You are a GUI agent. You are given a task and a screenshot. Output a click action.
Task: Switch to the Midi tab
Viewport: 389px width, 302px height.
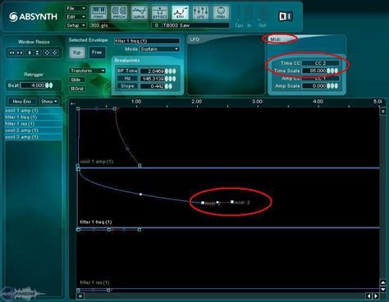click(275, 39)
